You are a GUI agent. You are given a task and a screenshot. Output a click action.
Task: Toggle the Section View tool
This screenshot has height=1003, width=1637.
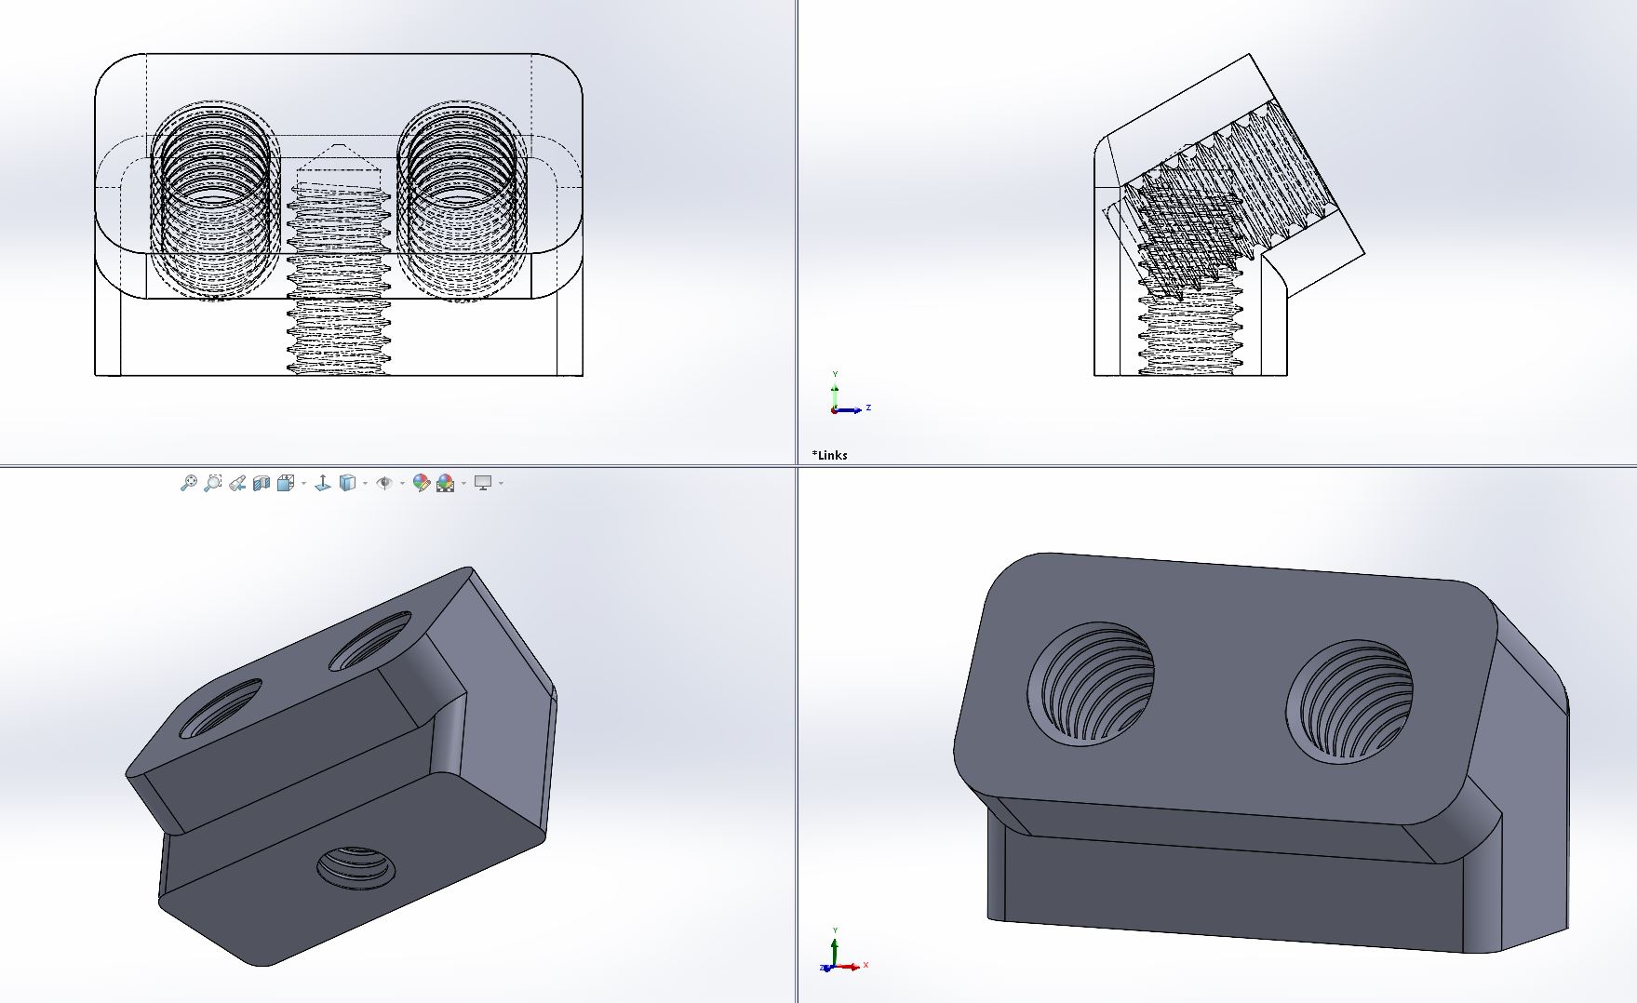(x=262, y=483)
